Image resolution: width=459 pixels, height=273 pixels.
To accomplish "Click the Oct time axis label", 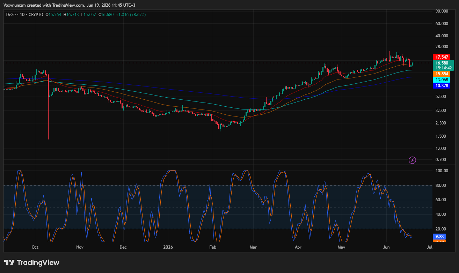I will pos(35,247).
